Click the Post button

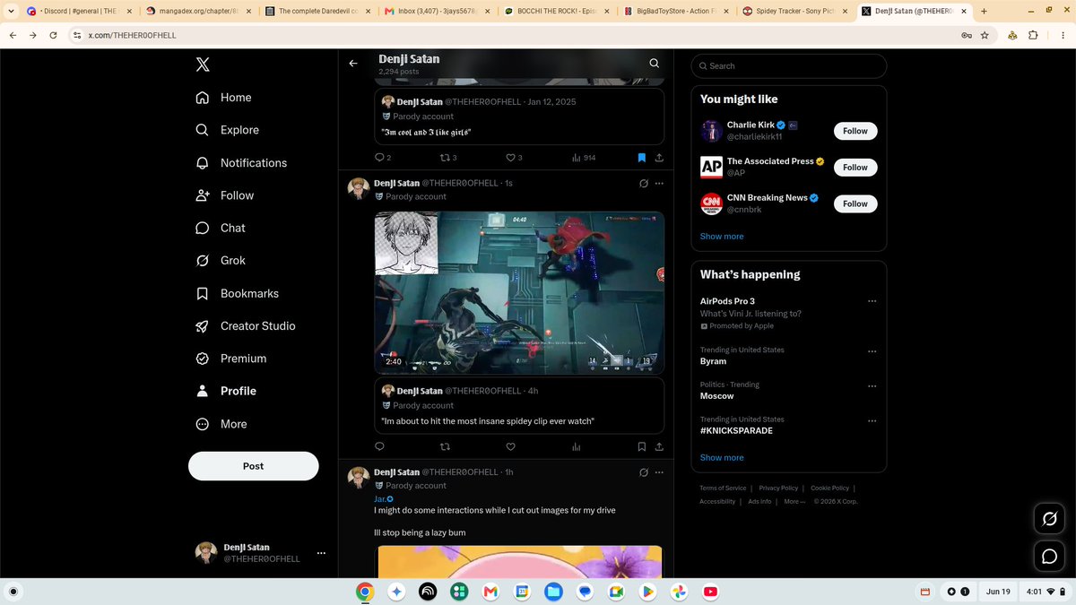coord(254,466)
